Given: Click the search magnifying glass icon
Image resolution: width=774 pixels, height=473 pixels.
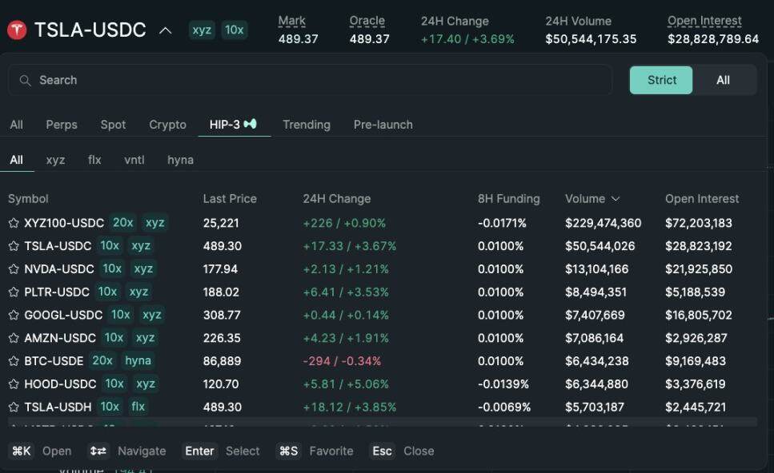Looking at the screenshot, I should [x=26, y=80].
